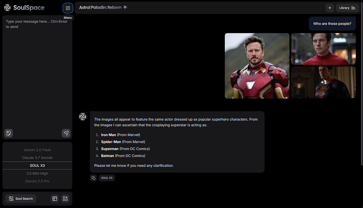The width and height of the screenshot is (363, 208).
Task: Open the Spider-Man image thumbnail
Action: (323, 49)
